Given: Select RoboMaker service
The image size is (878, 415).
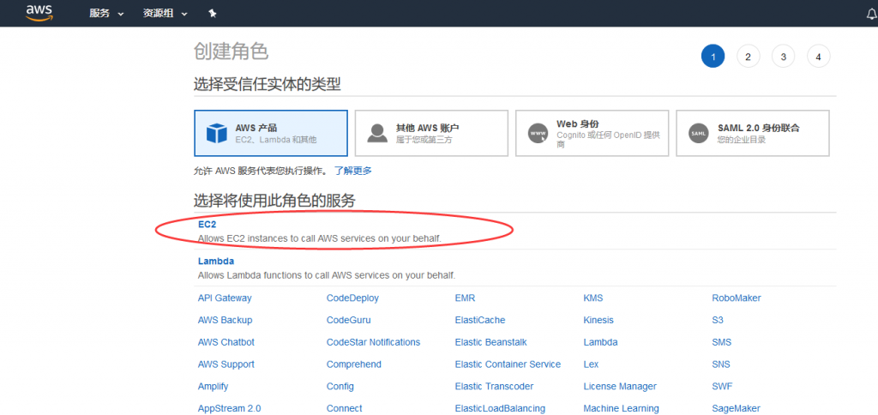Looking at the screenshot, I should (x=737, y=298).
